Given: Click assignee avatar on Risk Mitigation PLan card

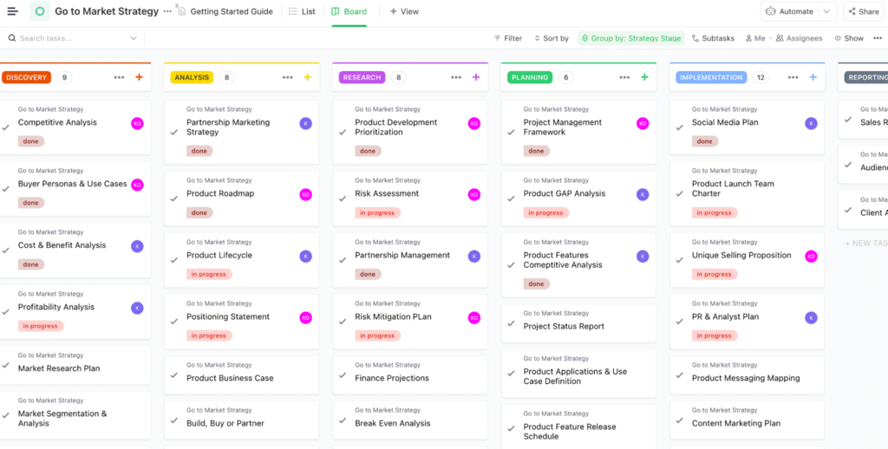Looking at the screenshot, I should point(474,317).
